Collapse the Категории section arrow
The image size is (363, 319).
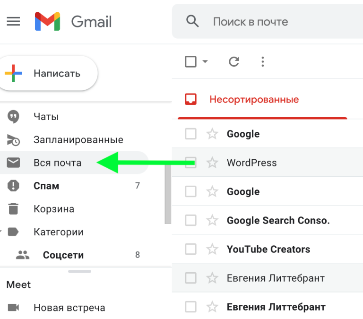(1, 232)
